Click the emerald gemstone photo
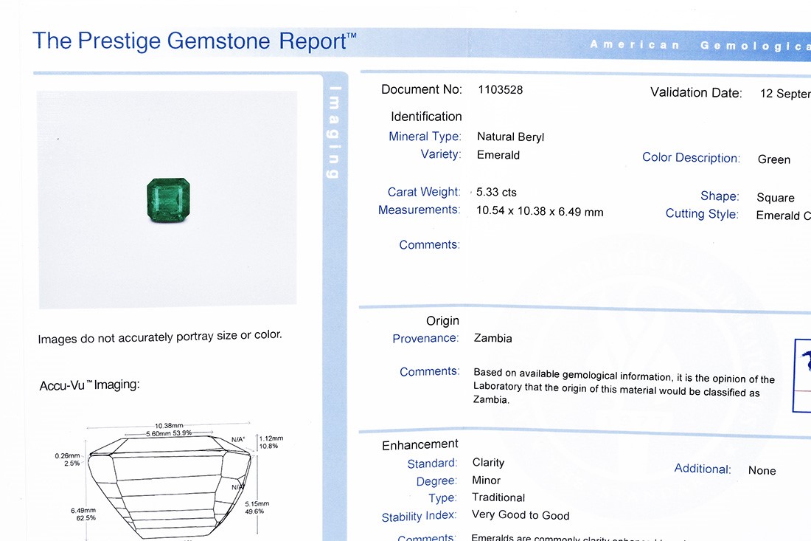Screen dimensions: 811x541 click(169, 200)
